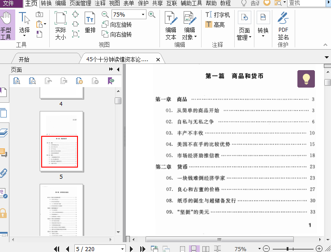
Task: Expand the Edit Object (编辑对象) dropdown
Action: coord(195,37)
